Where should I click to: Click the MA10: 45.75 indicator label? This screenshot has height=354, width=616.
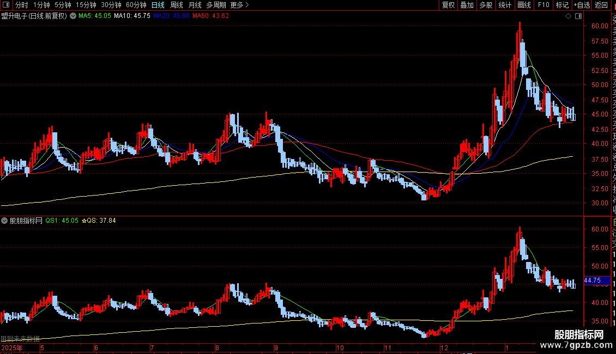(132, 16)
